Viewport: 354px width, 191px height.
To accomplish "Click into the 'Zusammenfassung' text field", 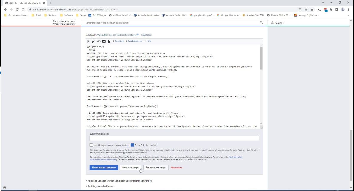I will (x=174, y=138).
